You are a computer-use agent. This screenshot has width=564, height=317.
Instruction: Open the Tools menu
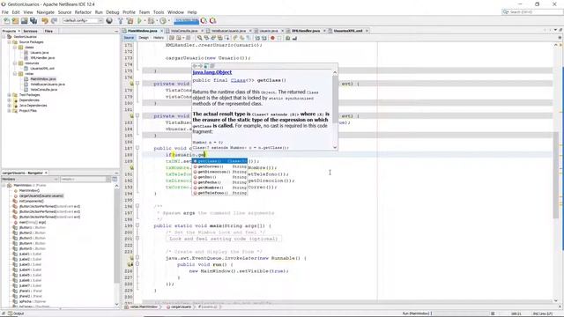coord(159,12)
